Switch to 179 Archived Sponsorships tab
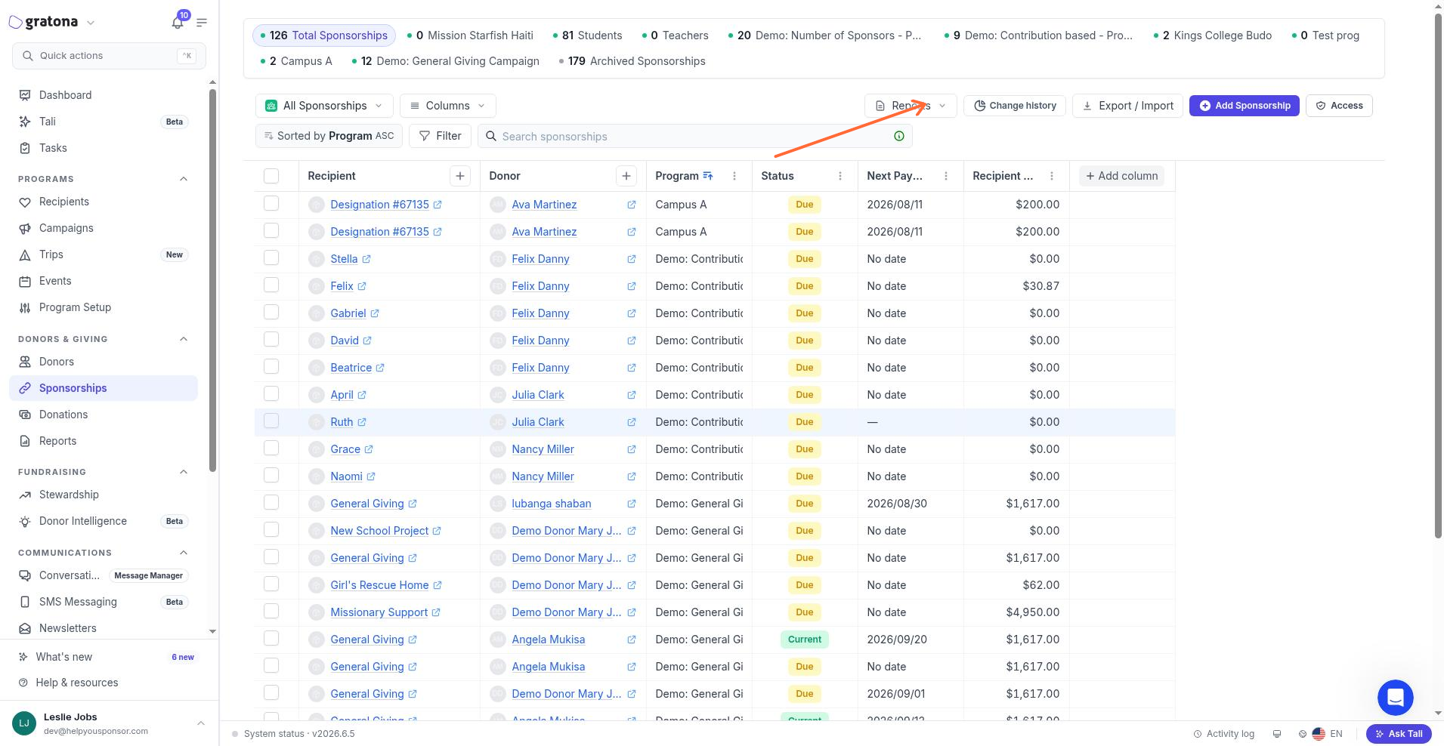 point(632,61)
